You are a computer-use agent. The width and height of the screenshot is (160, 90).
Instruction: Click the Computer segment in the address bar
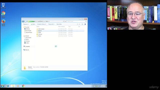click(33, 21)
